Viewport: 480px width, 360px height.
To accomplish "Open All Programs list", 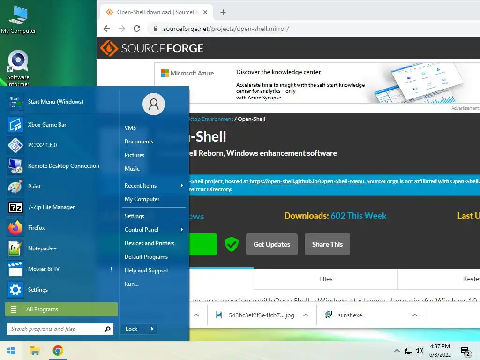I will coord(61,309).
